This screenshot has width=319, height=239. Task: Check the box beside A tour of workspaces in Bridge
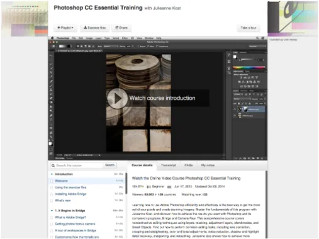pos(52,231)
